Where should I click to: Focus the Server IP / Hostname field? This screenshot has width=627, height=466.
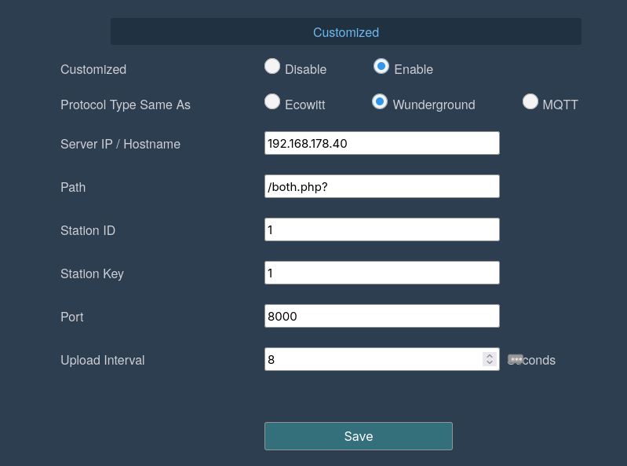382,143
